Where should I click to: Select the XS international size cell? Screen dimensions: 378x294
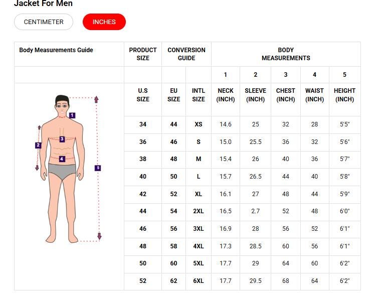click(x=199, y=124)
